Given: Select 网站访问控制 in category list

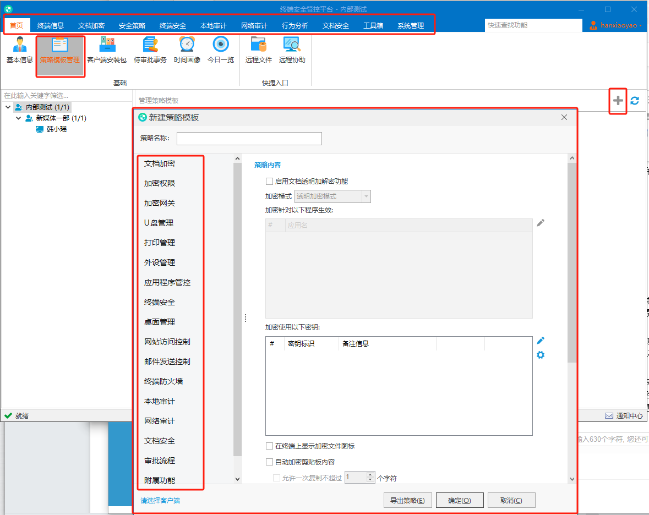Looking at the screenshot, I should (x=167, y=342).
